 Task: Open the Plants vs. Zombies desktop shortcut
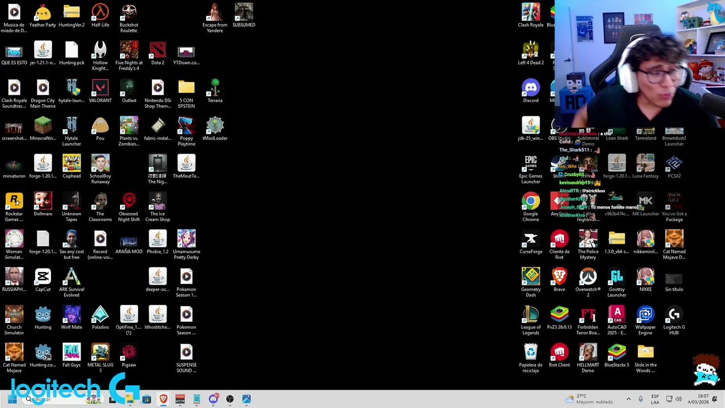[x=129, y=132]
